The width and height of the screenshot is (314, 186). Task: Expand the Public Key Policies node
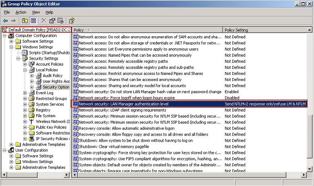click(x=25, y=127)
